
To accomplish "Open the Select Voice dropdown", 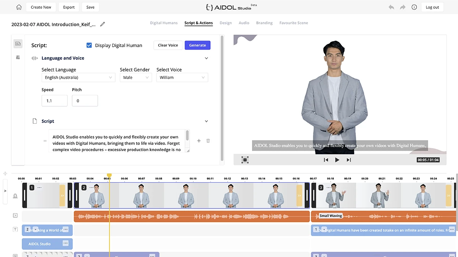I will [x=182, y=78].
